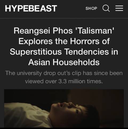This screenshot has width=128, height=129.
Task: Click 'Explores the Horrors of' headline line
Action: point(64,41)
